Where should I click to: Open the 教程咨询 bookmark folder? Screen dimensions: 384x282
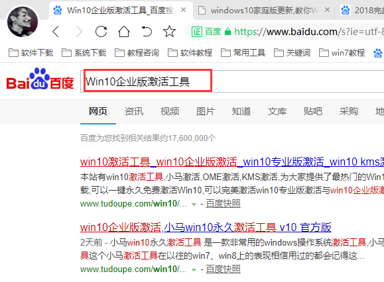137,52
